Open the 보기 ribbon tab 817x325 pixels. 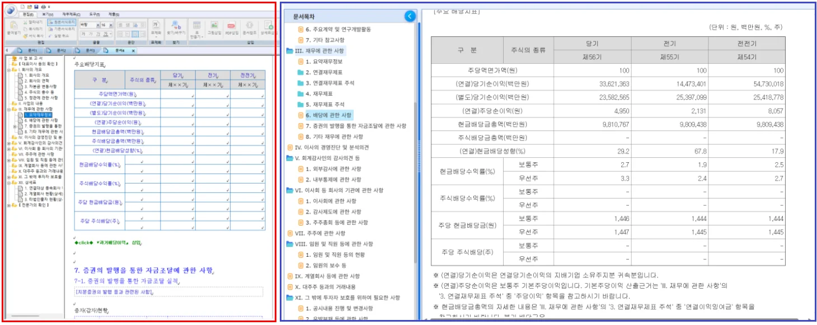click(48, 14)
